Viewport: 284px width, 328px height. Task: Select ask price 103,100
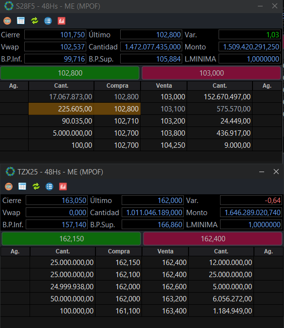point(164,109)
